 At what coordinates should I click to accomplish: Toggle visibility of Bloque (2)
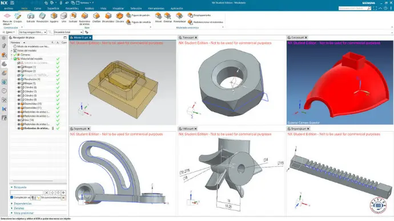[19, 71]
